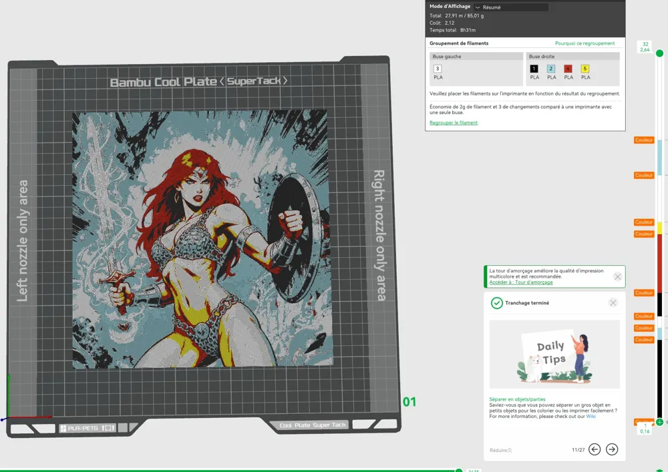This screenshot has width=668, height=472.
Task: Open Accéder à : Tour d'amorçage link
Action: click(520, 282)
